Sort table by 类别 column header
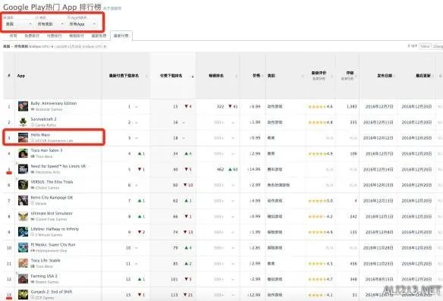The width and height of the screenshot is (443, 301). pos(272,76)
